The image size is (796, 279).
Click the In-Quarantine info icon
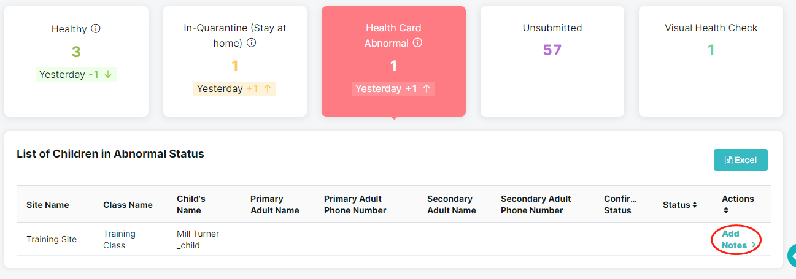tap(252, 43)
